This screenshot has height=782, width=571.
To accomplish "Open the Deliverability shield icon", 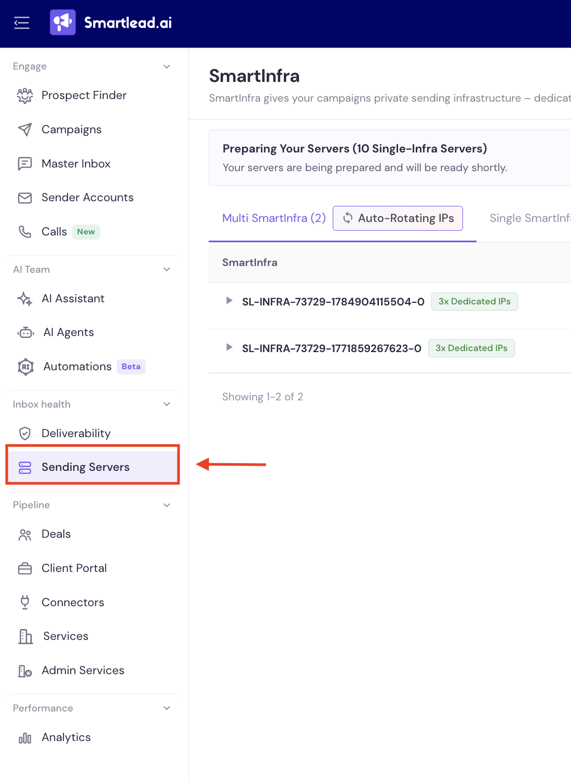I will click(x=25, y=434).
